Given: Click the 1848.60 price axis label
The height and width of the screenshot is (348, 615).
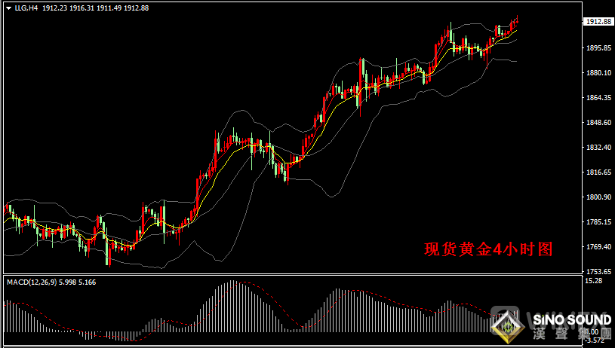Looking at the screenshot, I should [x=598, y=123].
